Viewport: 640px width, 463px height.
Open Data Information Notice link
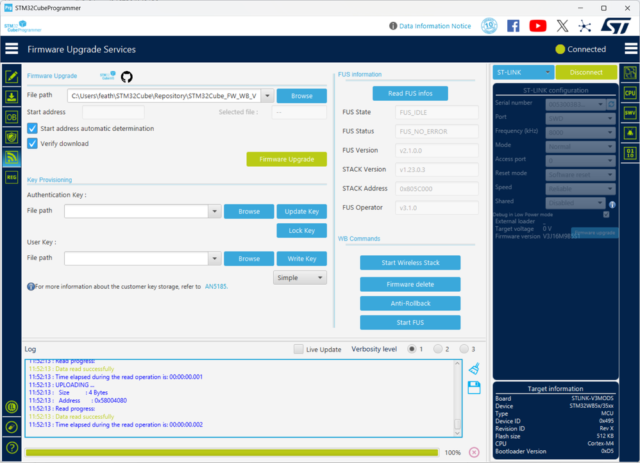435,26
